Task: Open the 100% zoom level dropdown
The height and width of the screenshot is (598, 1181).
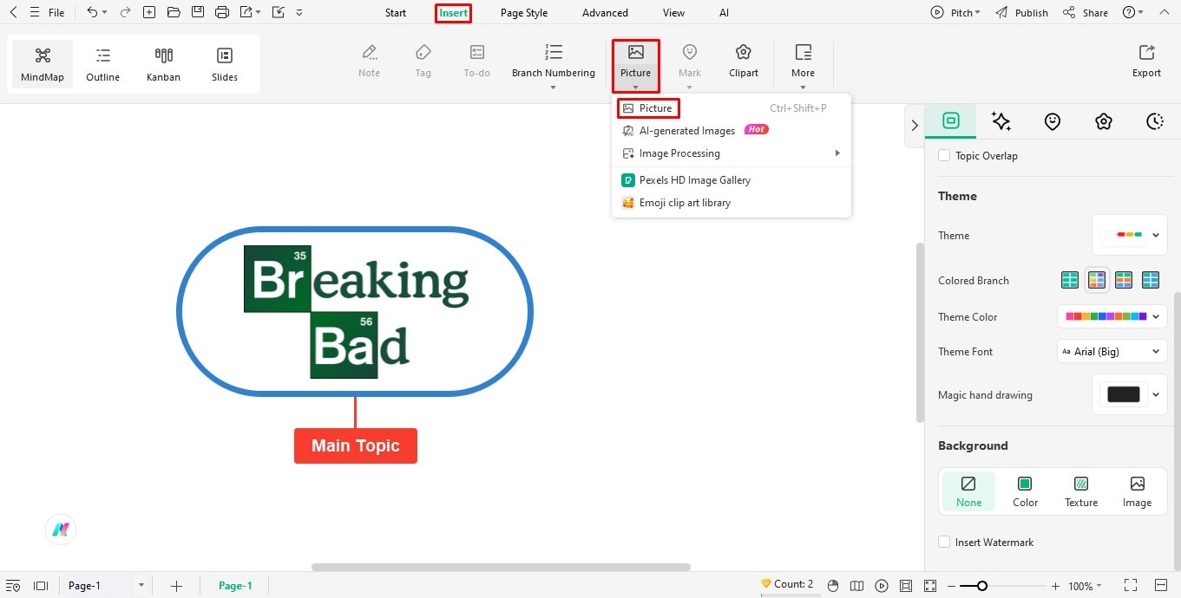Action: 1085,586
